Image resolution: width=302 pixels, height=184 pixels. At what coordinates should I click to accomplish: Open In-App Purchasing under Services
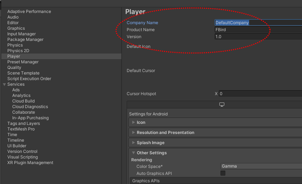tap(30, 118)
